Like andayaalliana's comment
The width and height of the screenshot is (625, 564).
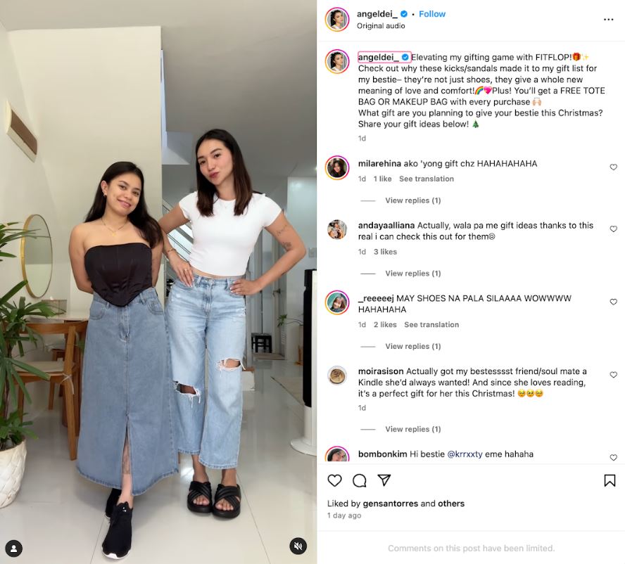click(x=614, y=229)
